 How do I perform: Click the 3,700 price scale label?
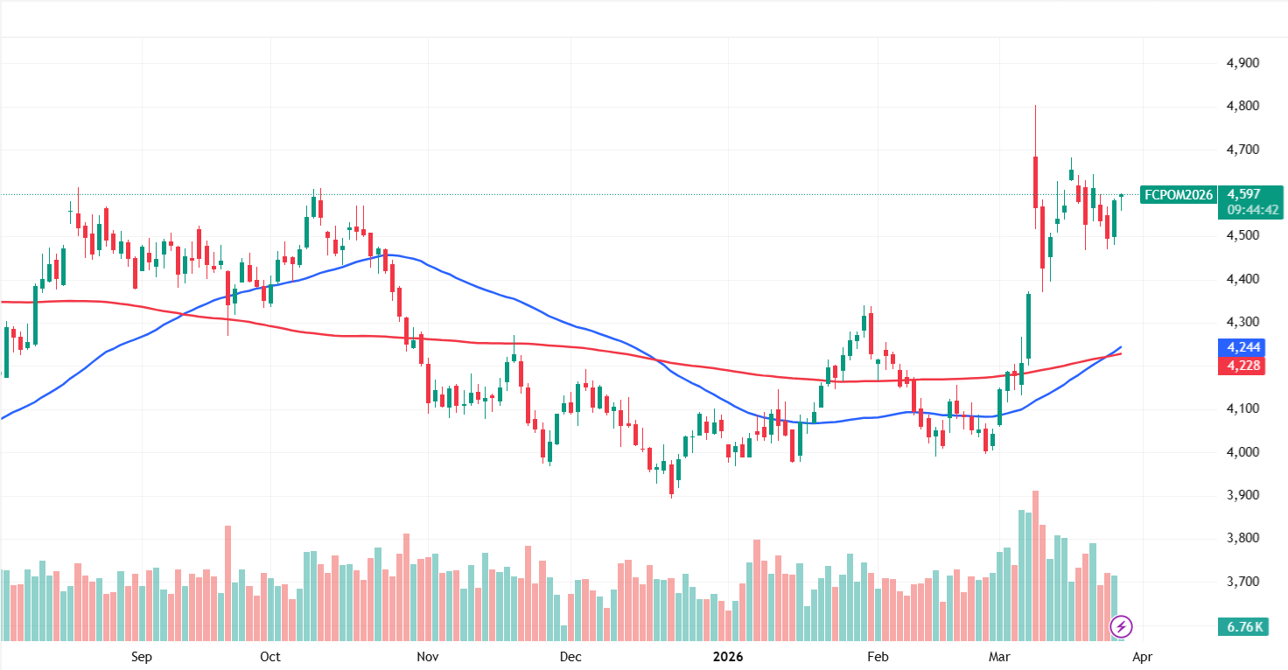tap(1243, 582)
